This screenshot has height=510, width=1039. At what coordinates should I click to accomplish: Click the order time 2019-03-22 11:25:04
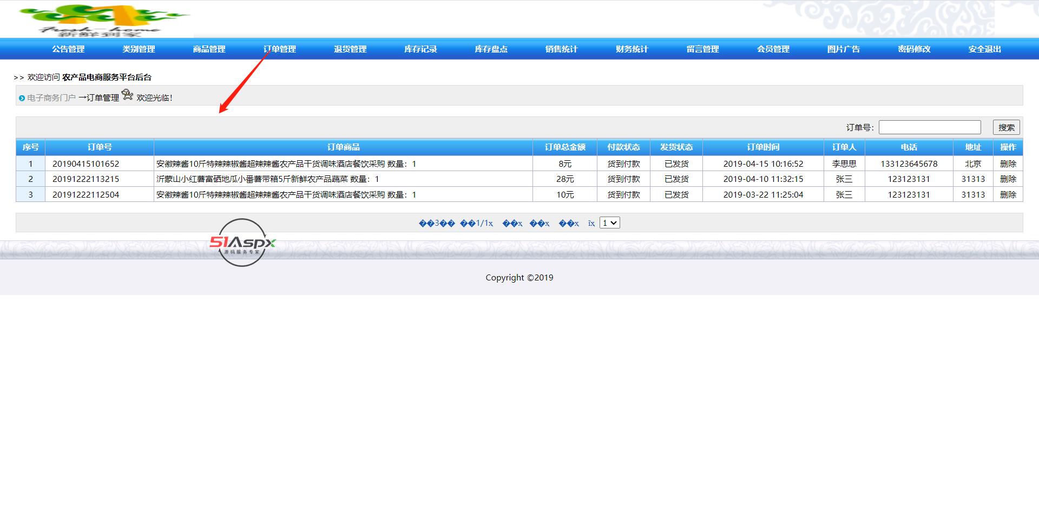point(763,194)
